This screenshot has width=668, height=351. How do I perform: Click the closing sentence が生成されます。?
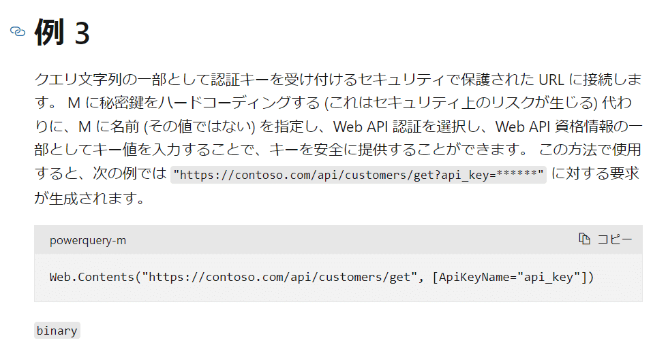tap(90, 199)
